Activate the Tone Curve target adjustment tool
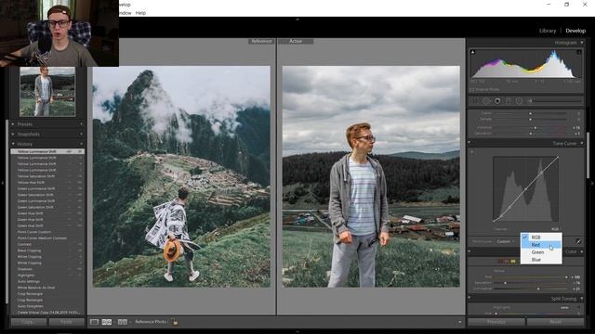Screen dimensions: 595x334 pyautogui.click(x=471, y=152)
